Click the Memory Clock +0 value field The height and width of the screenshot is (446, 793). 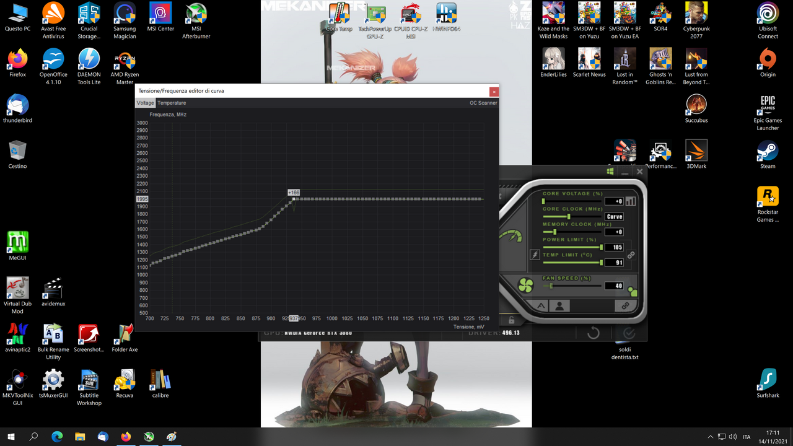614,232
